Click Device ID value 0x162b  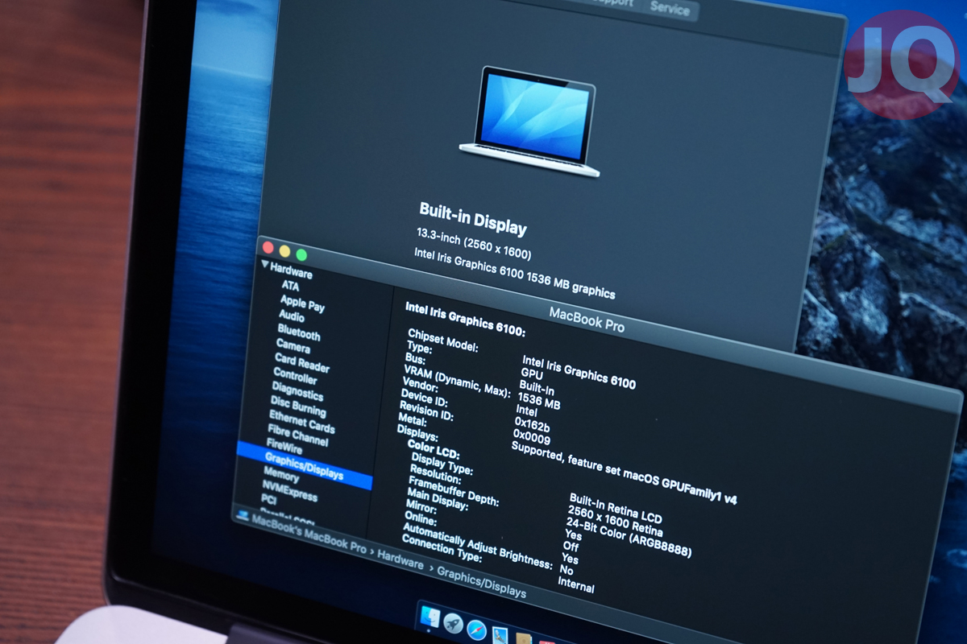[532, 425]
